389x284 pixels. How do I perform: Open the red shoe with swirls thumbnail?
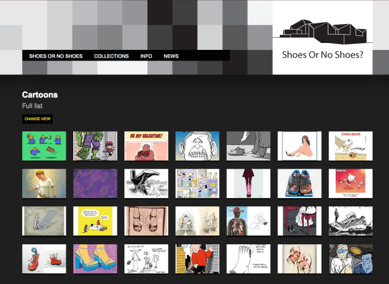click(x=44, y=259)
